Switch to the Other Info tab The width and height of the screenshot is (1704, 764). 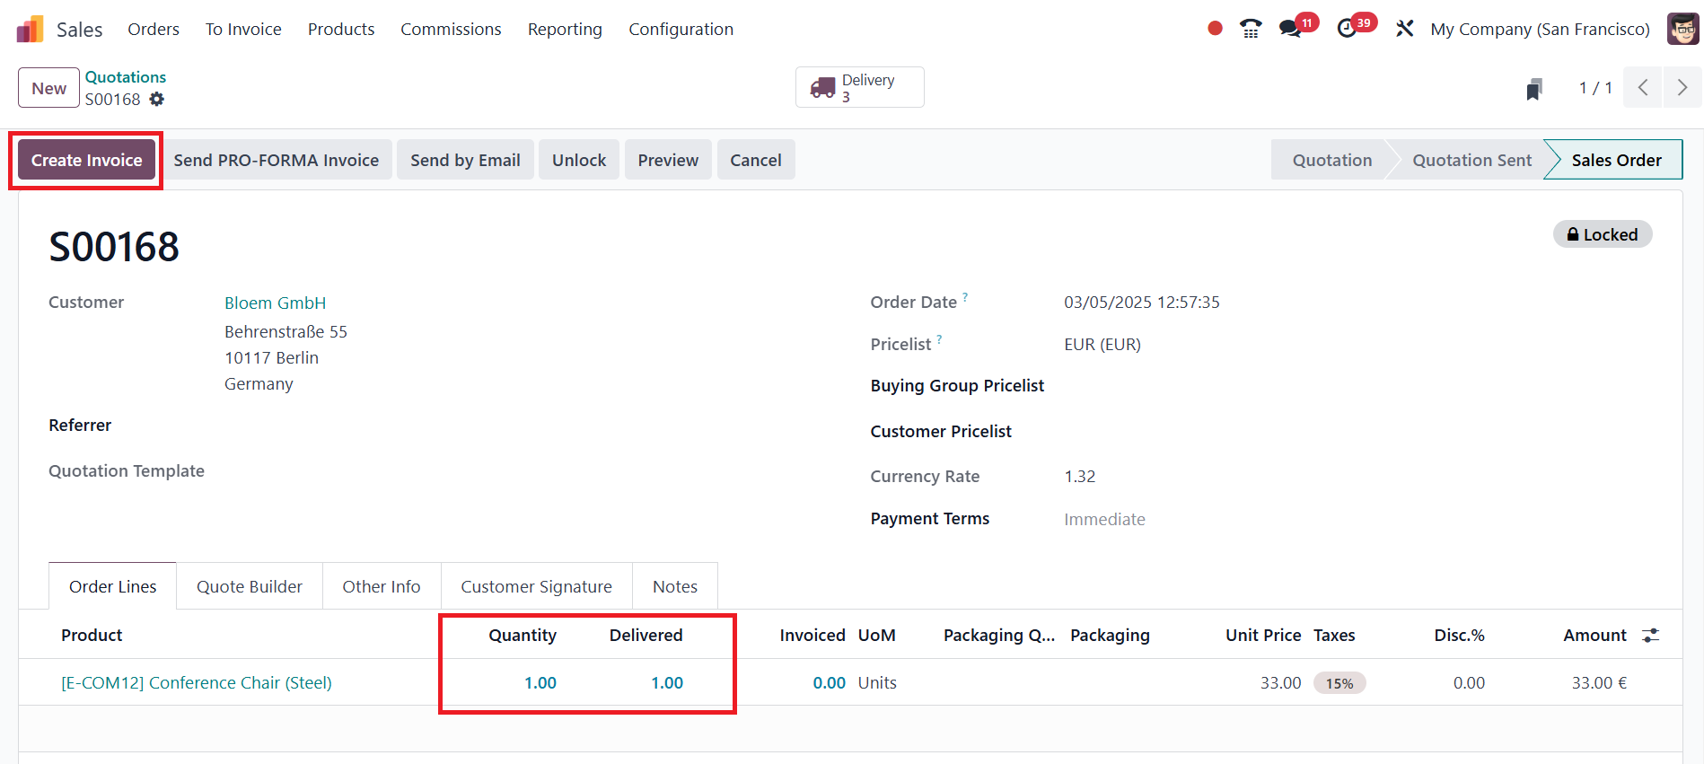point(382,586)
